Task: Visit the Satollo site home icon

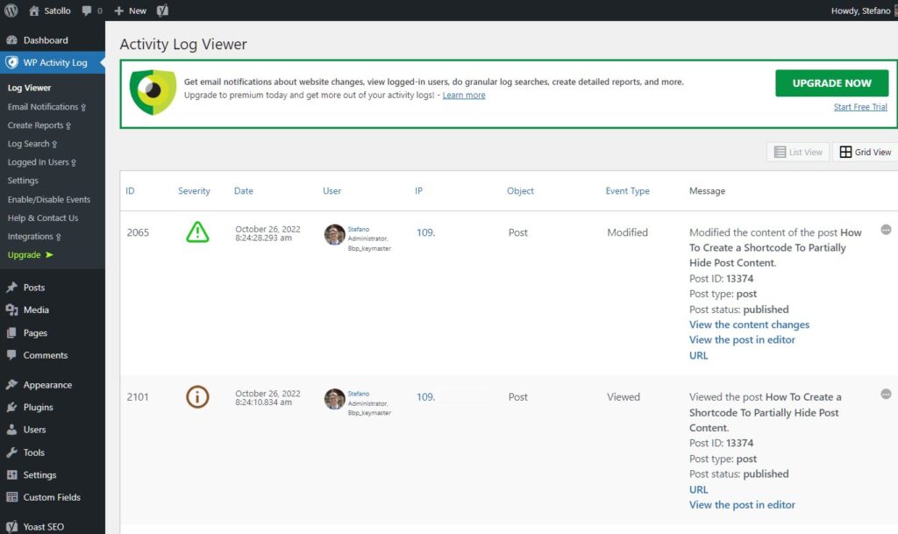Action: pos(34,11)
